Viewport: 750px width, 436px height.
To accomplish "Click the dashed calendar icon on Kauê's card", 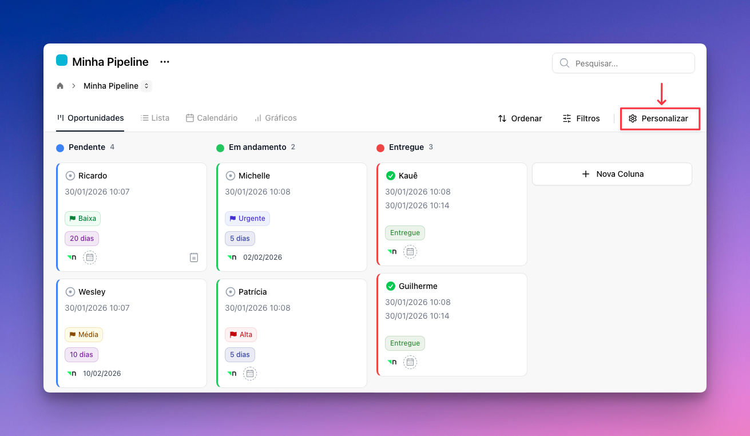I will 410,252.
